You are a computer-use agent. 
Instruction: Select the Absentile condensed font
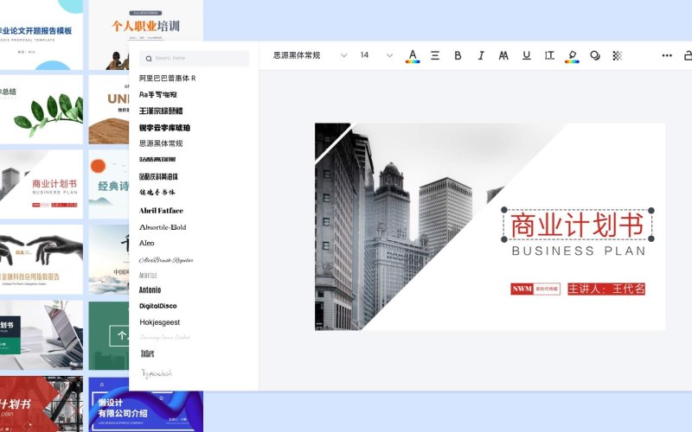[148, 276]
